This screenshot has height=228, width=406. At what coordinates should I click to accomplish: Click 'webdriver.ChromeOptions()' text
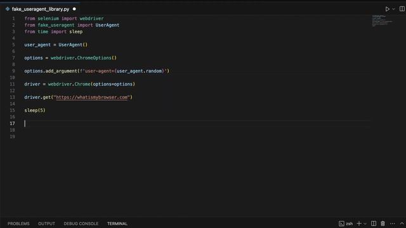(x=84, y=58)
